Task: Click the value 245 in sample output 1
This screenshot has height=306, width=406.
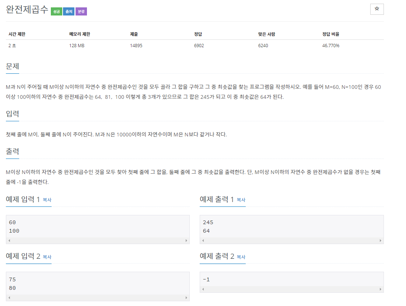Action: [208, 222]
